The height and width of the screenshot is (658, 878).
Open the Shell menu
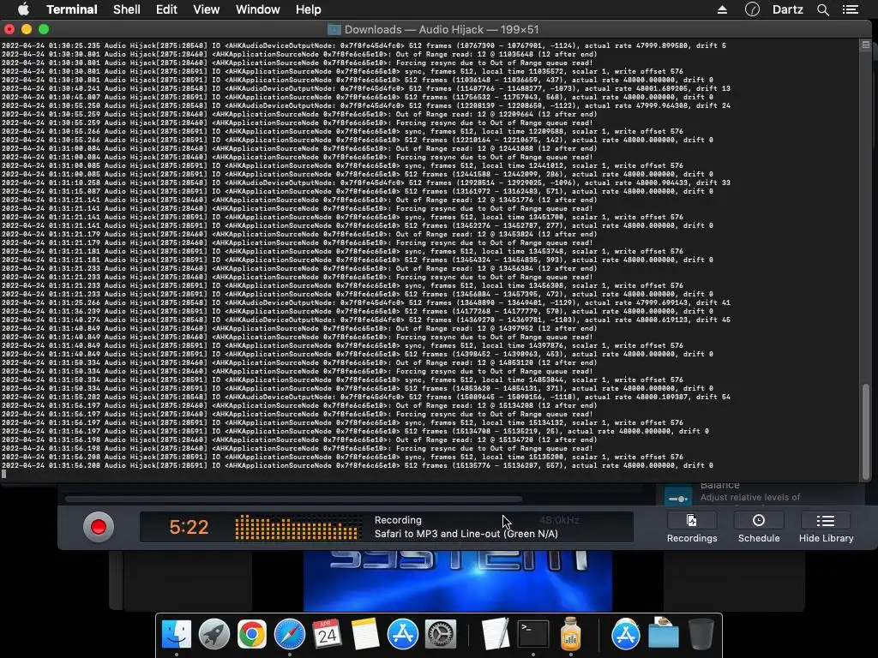[x=127, y=9]
